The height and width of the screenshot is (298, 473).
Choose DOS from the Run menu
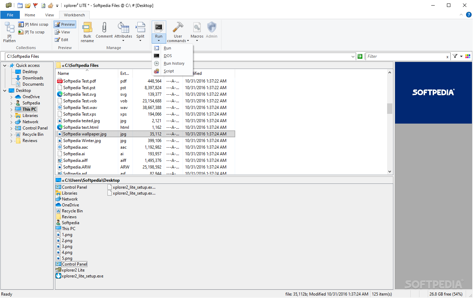point(173,56)
